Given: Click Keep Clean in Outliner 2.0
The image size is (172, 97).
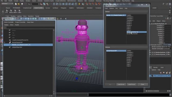Looking at the screenshot, I should [30, 22].
